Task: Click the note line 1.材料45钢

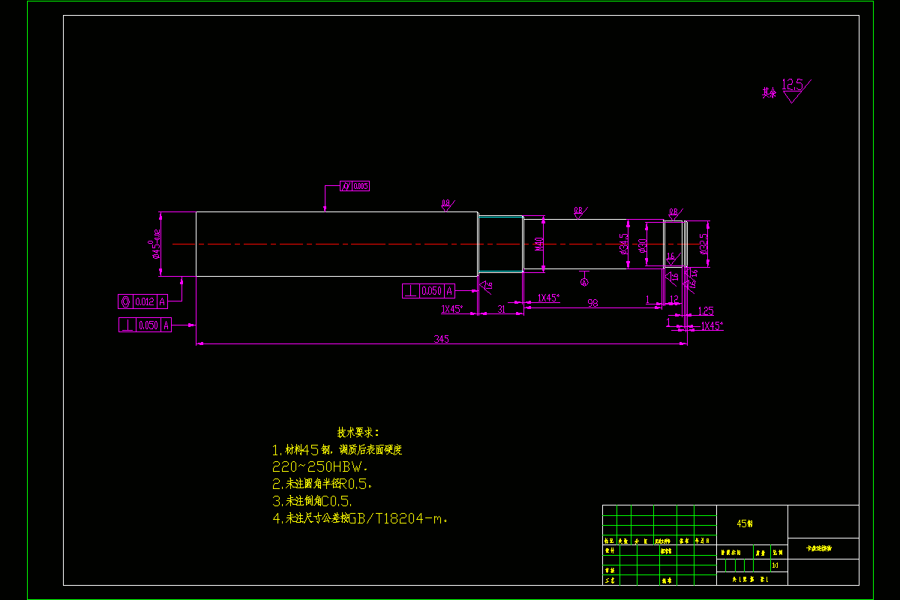Action: pos(337,450)
